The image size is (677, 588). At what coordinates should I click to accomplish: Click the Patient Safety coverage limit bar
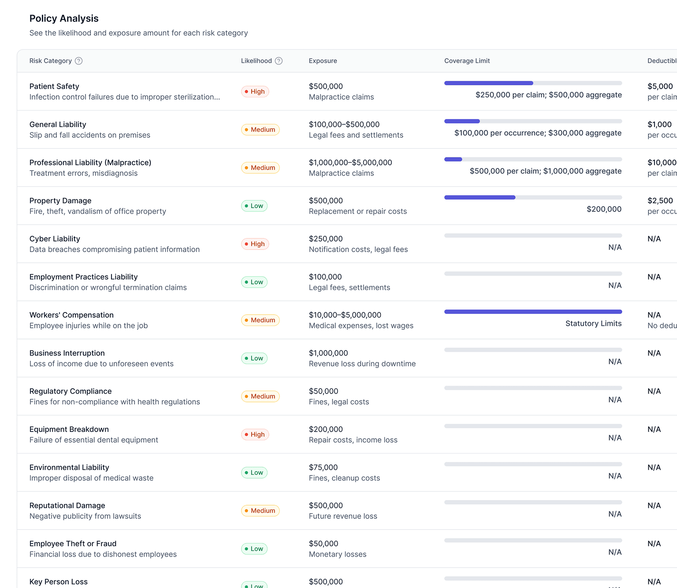533,83
